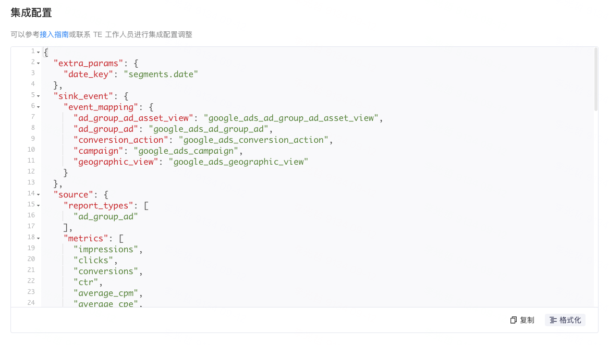This screenshot has width=609, height=345.
Task: Click the "google_ads_campaign" value
Action: click(x=186, y=151)
